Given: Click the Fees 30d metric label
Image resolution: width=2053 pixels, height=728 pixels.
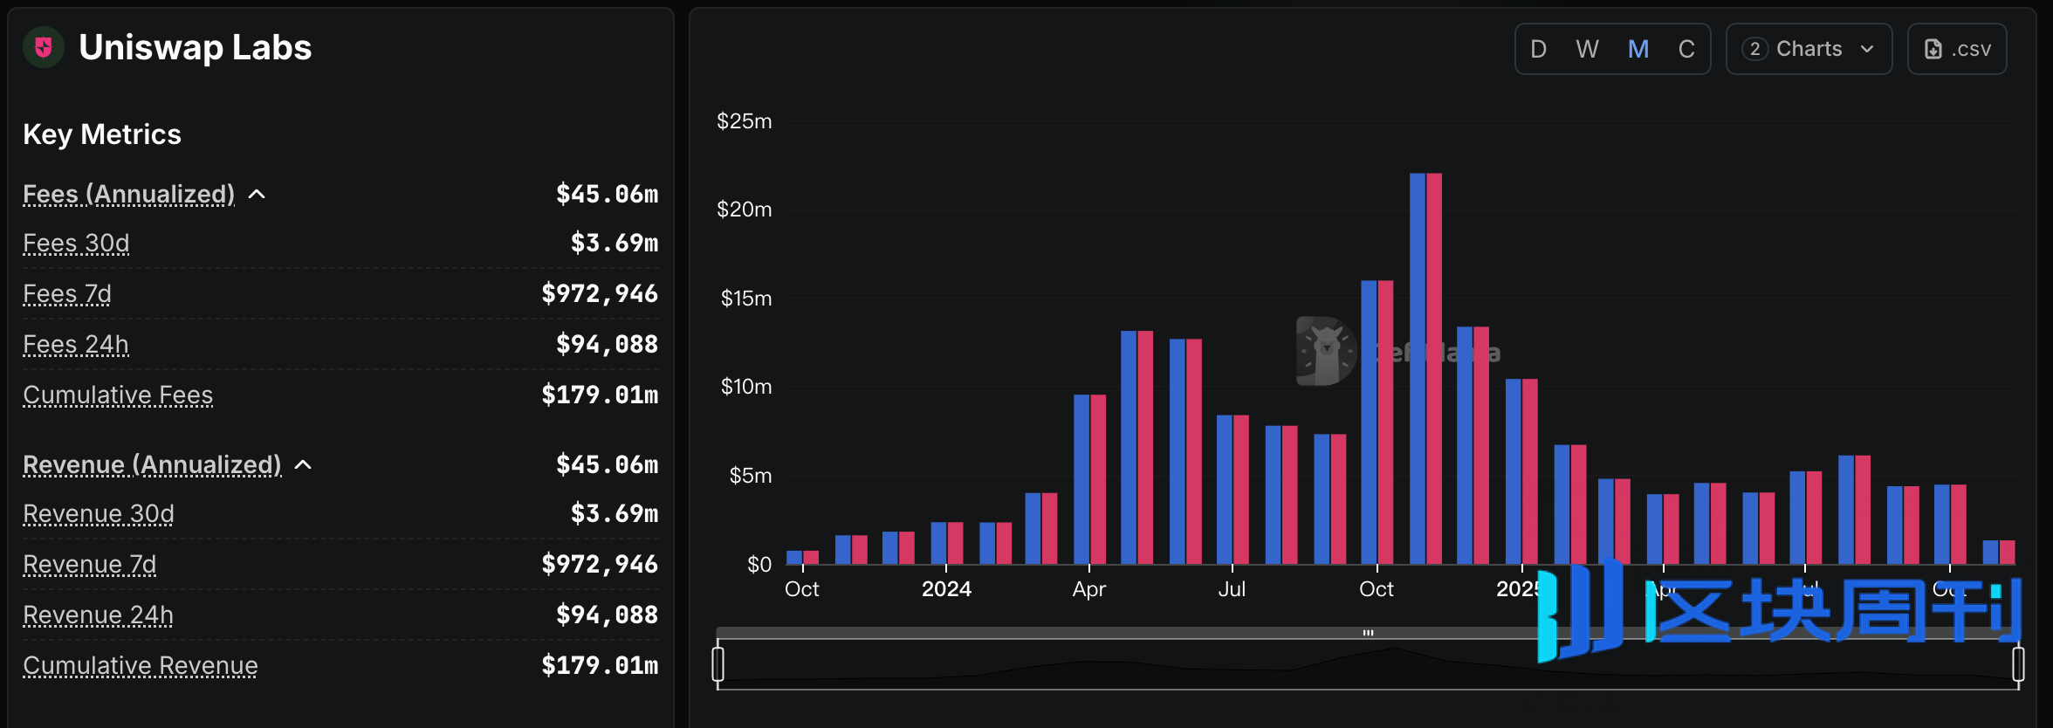Looking at the screenshot, I should 76,244.
